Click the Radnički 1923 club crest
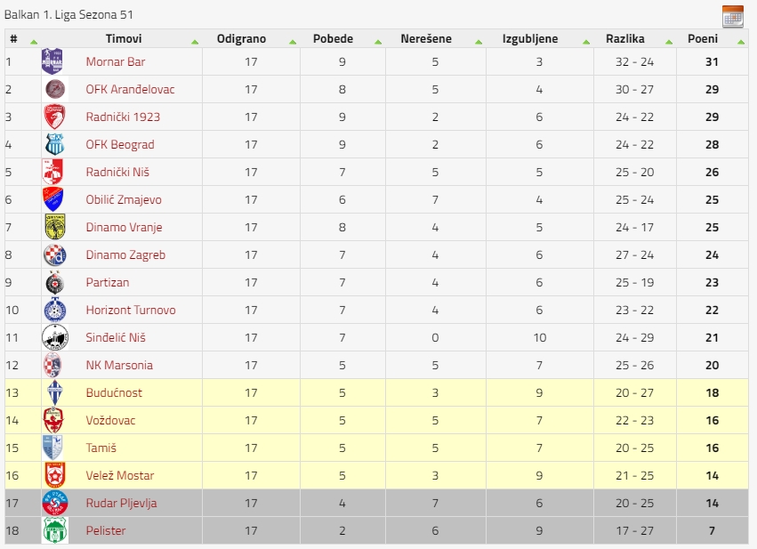Image resolution: width=757 pixels, height=549 pixels. (54, 117)
